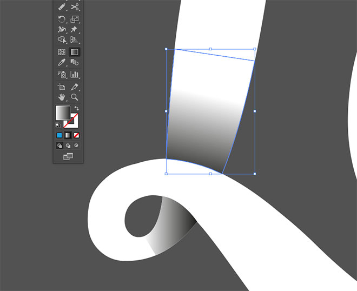Screen dimensions: 357x291
Task: Select the Mesh tool
Action: coord(62,52)
